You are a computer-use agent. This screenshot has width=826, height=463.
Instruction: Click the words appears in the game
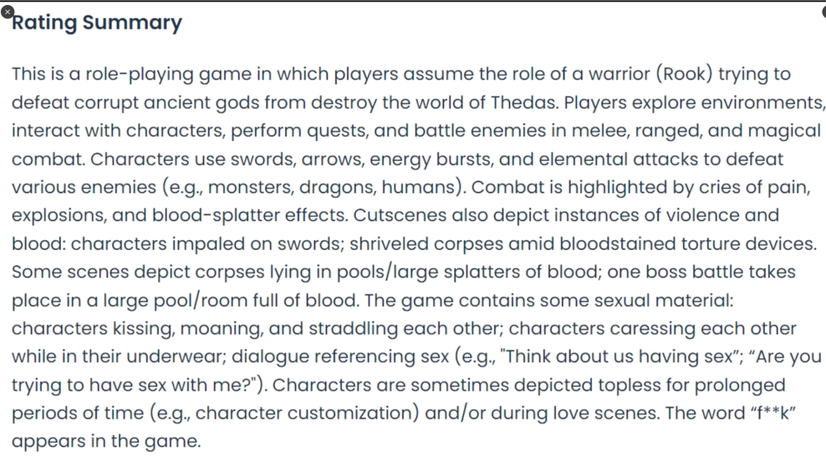pyautogui.click(x=106, y=442)
